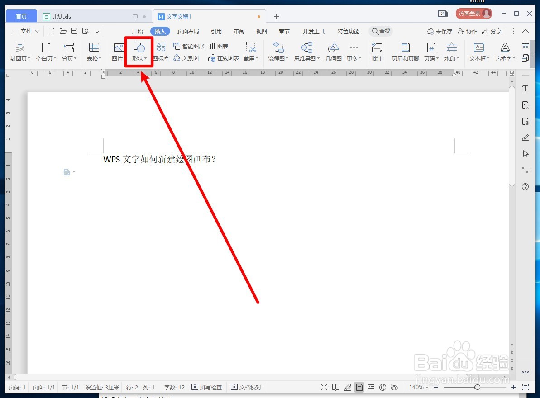540x398 pixels.
Task: Select page layout view in status bar
Action: point(359,387)
